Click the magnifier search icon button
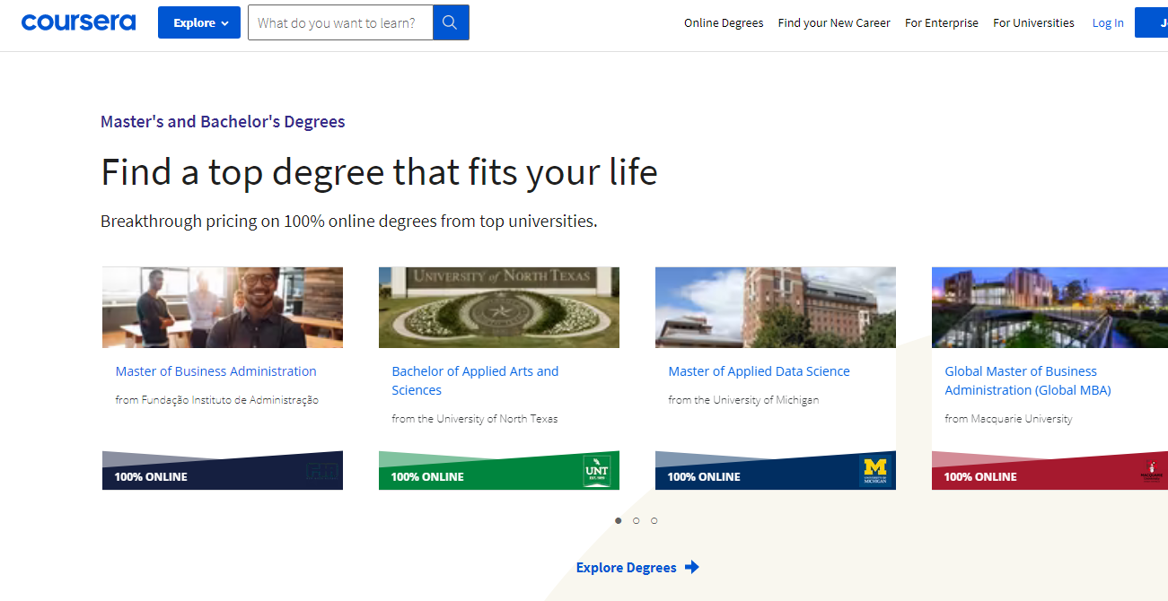The image size is (1168, 601). click(451, 22)
